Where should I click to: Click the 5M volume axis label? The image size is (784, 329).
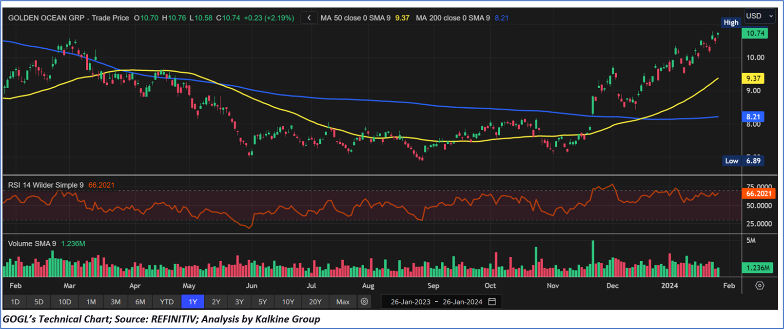pos(751,241)
